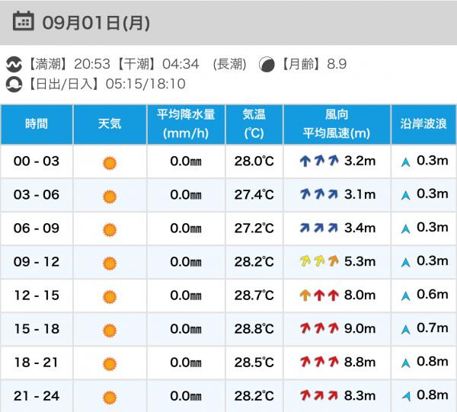Image resolution: width=457 pixels, height=412 pixels.
Task: Click the wave direction arrow in the 21 - 24 row
Action: 406,396
